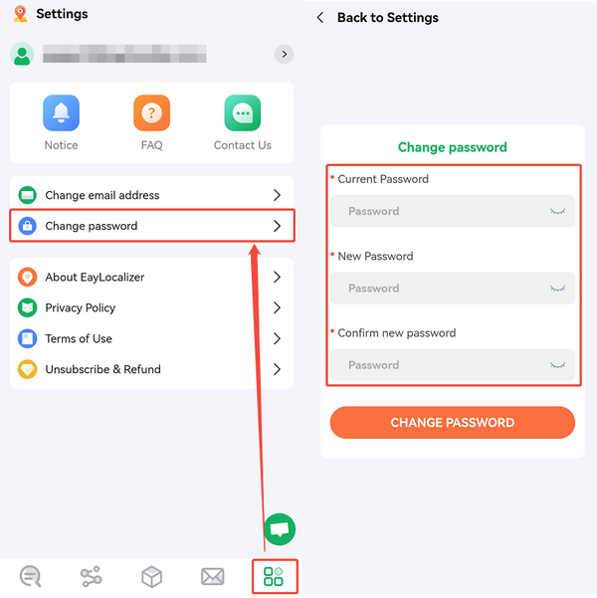597x598 pixels.
Task: Focus the Current Password input field
Action: click(453, 211)
